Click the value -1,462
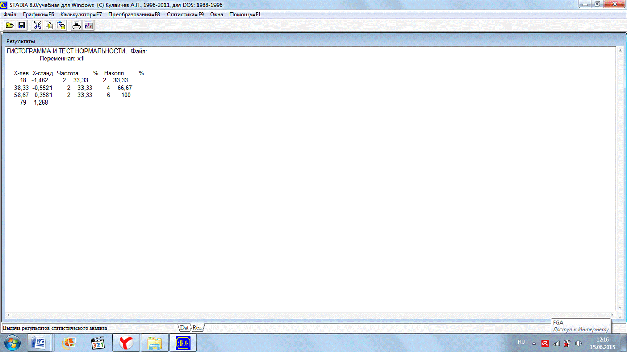The width and height of the screenshot is (627, 352). click(40, 80)
